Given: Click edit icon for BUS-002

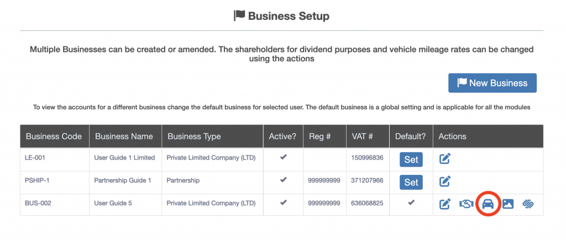Looking at the screenshot, I should [x=445, y=204].
